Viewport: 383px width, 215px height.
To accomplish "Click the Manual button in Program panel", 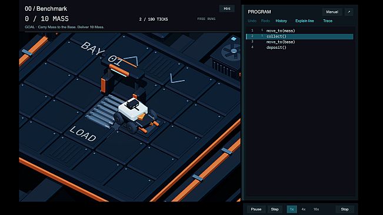I will [332, 12].
